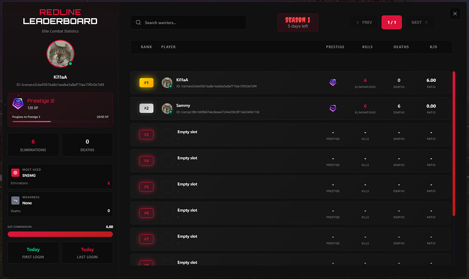This screenshot has height=279, width=469.
Task: Select SNSMG weapon name
Action: click(29, 175)
